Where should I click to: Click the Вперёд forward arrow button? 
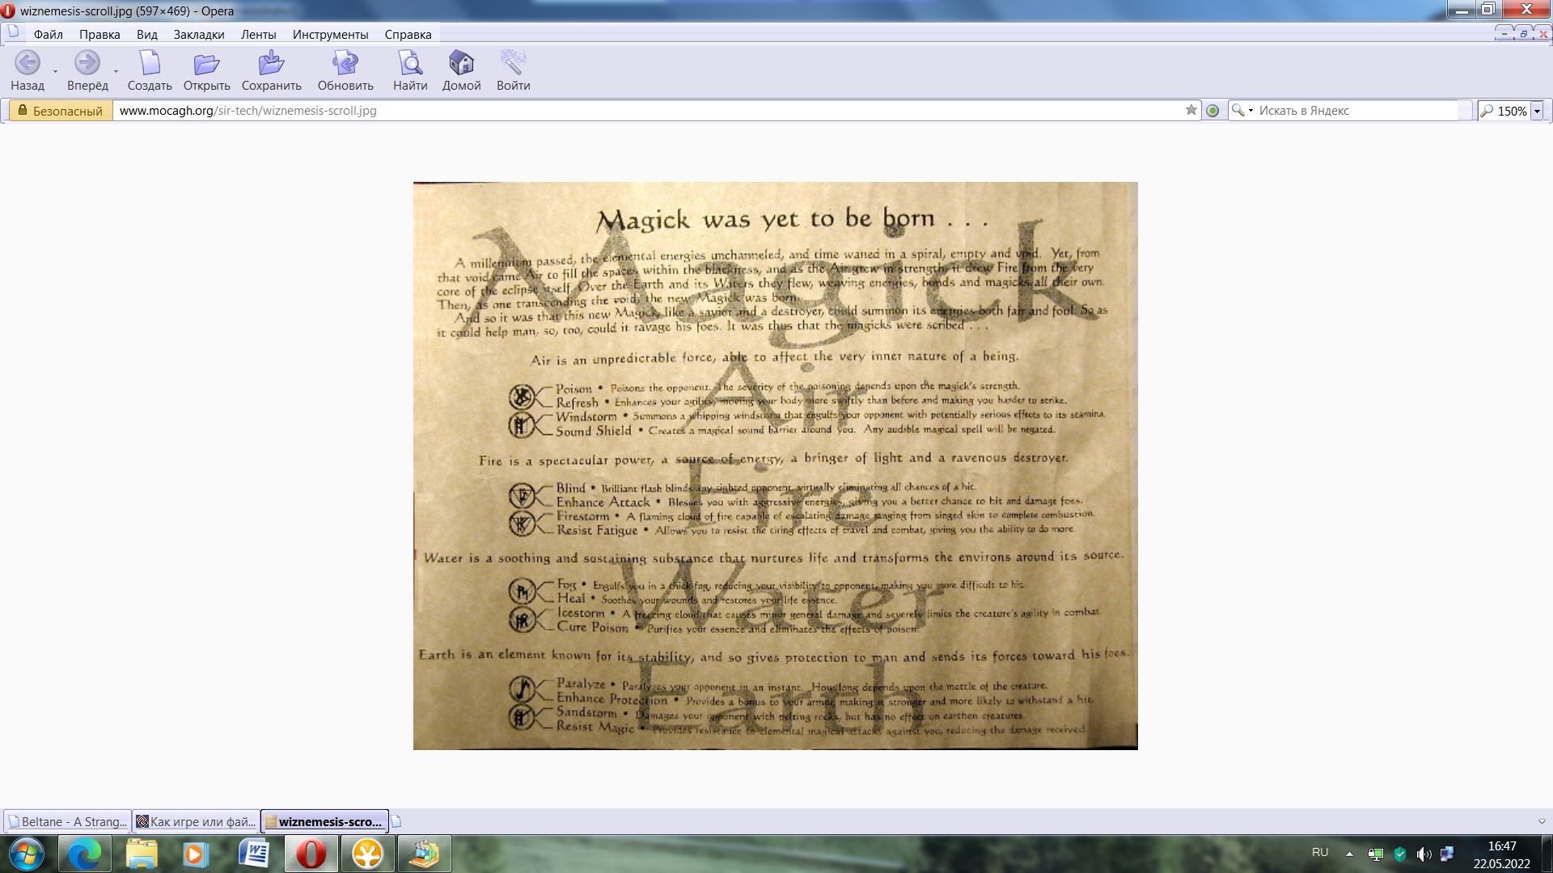coord(87,63)
